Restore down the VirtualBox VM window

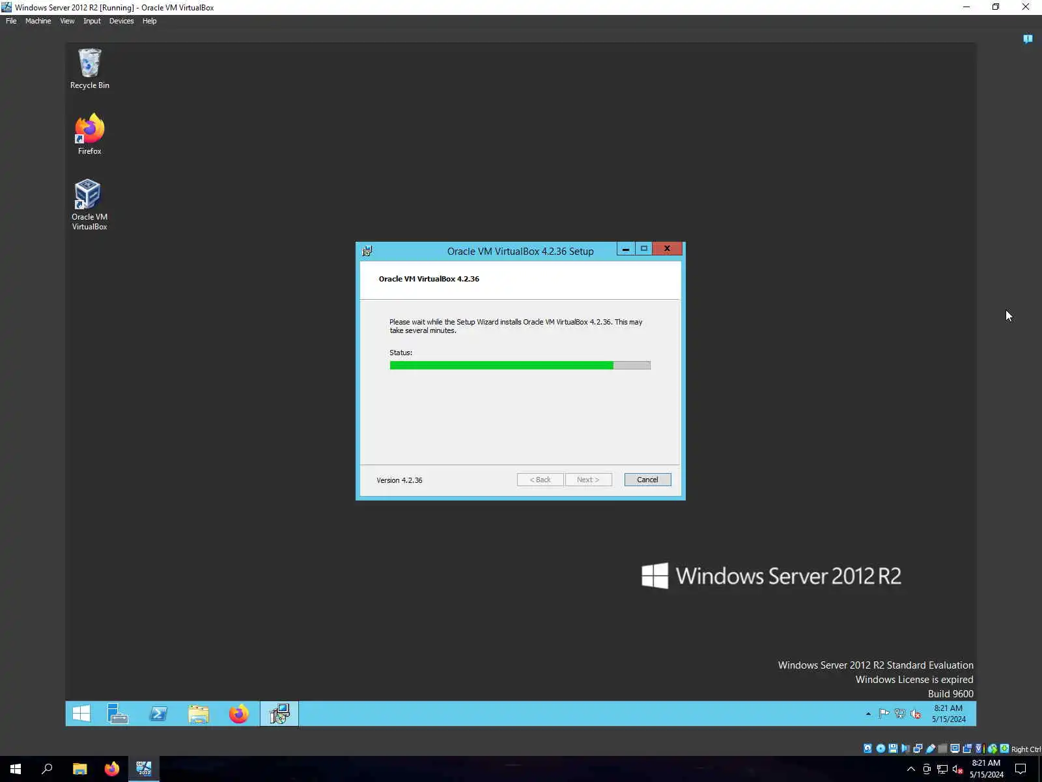coord(995,7)
